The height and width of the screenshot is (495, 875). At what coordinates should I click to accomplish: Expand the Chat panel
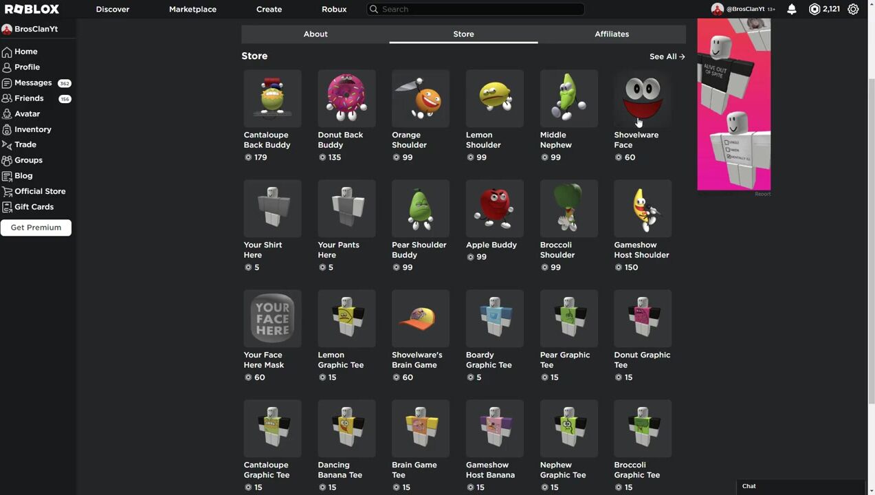point(801,486)
